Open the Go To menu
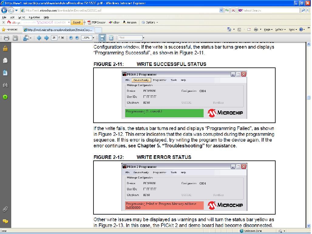Screen dimensions: 312x234 [x=22, y=17]
